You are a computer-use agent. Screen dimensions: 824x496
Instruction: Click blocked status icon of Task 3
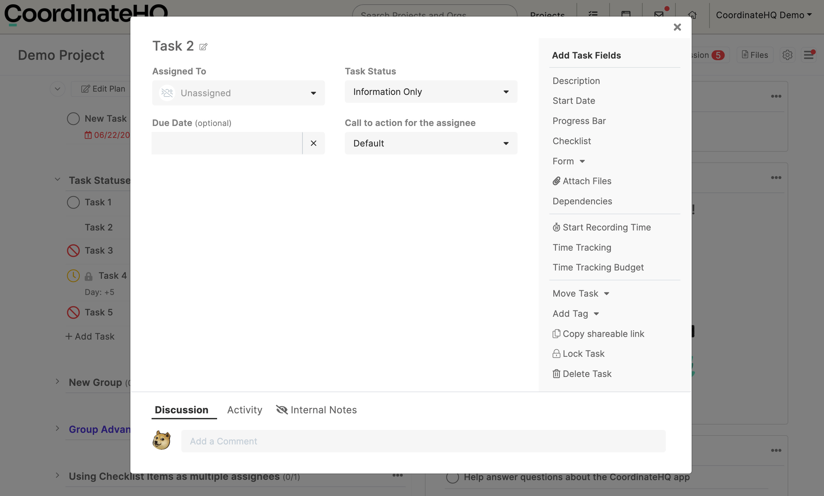pyautogui.click(x=73, y=251)
